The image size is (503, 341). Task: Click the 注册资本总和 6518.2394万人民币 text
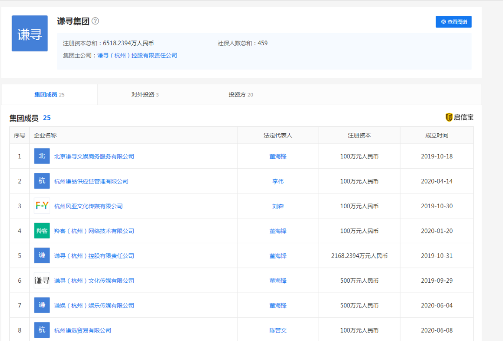108,43
